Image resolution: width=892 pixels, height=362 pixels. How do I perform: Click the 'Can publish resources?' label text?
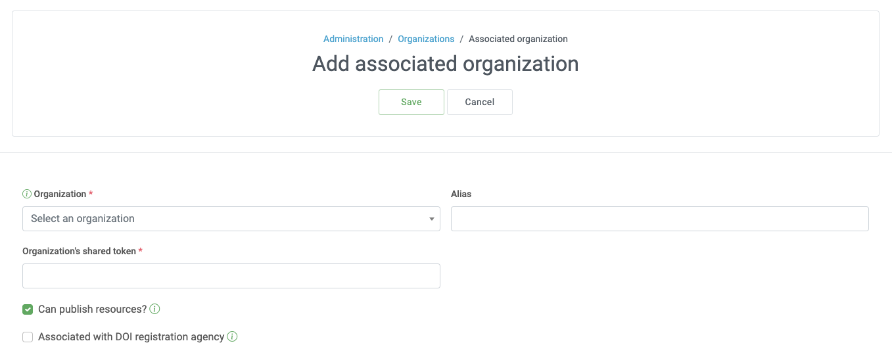pos(92,309)
